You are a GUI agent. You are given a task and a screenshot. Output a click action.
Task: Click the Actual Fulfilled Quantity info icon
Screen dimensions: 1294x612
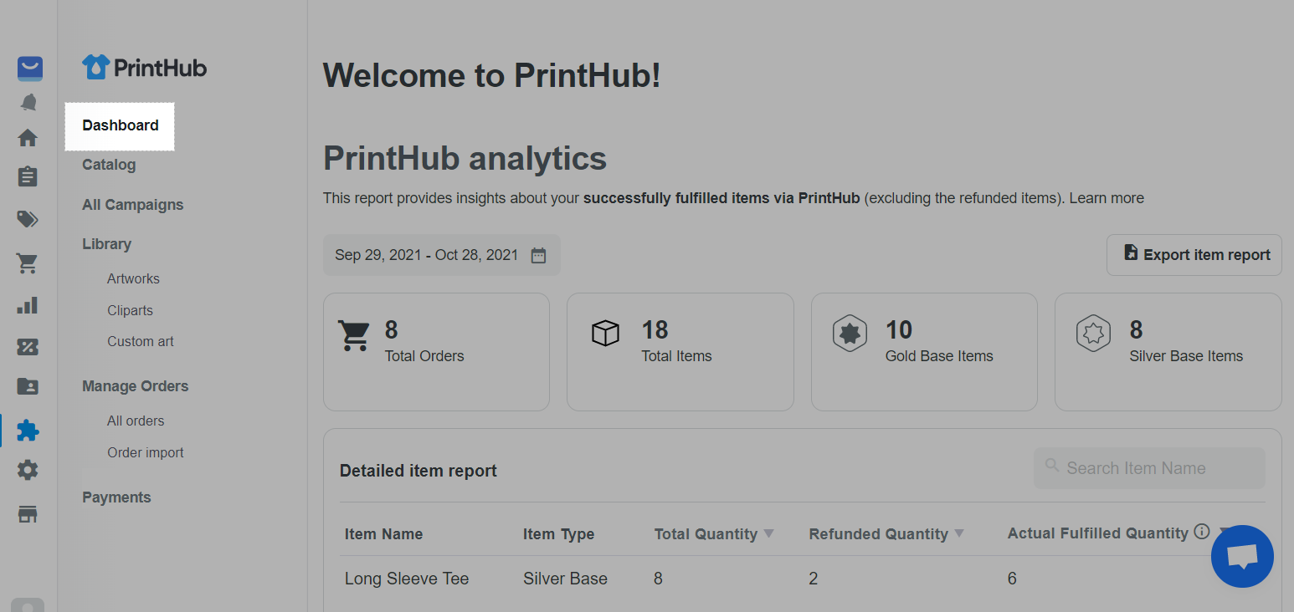click(1202, 532)
